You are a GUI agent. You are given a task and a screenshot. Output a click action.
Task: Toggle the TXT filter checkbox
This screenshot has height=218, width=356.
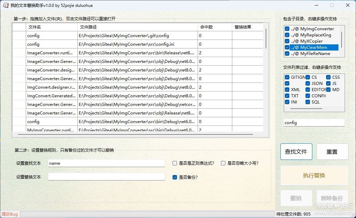click(x=287, y=96)
